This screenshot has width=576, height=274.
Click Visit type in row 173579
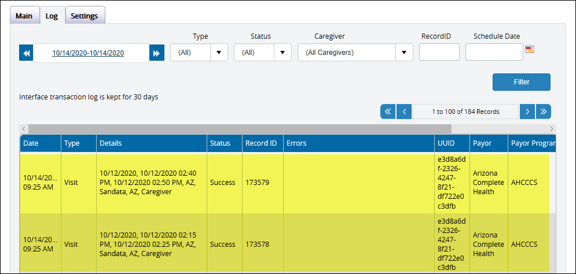coord(71,183)
